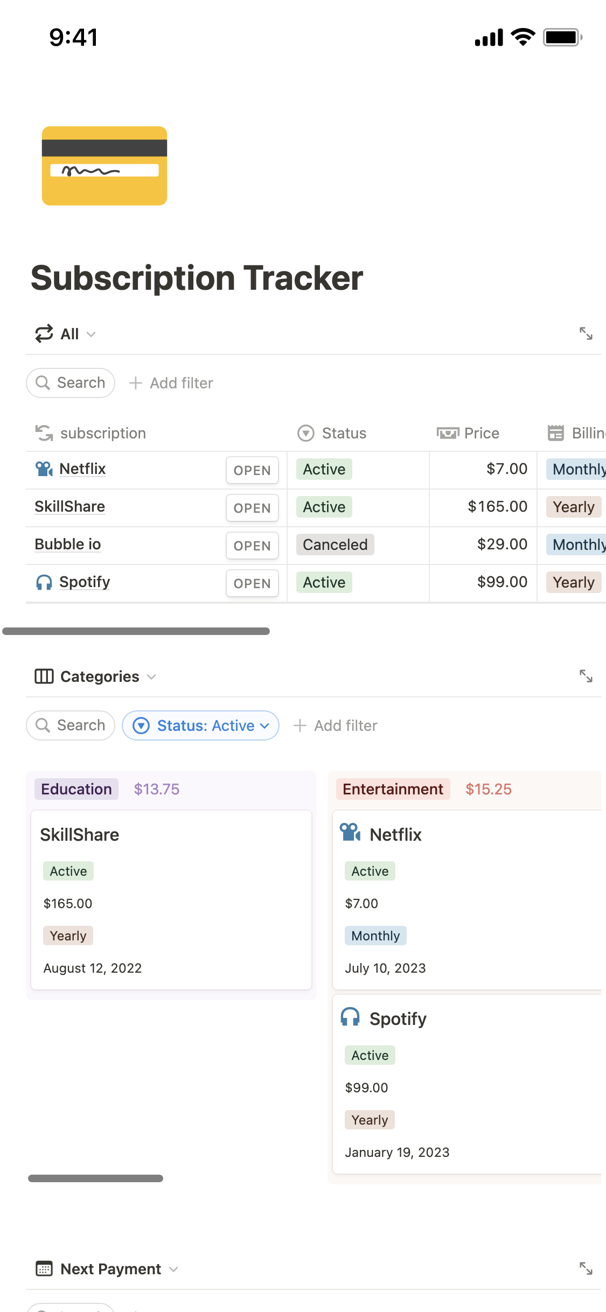The height and width of the screenshot is (1312, 606).
Task: Tap the Price column header icon
Action: click(447, 433)
